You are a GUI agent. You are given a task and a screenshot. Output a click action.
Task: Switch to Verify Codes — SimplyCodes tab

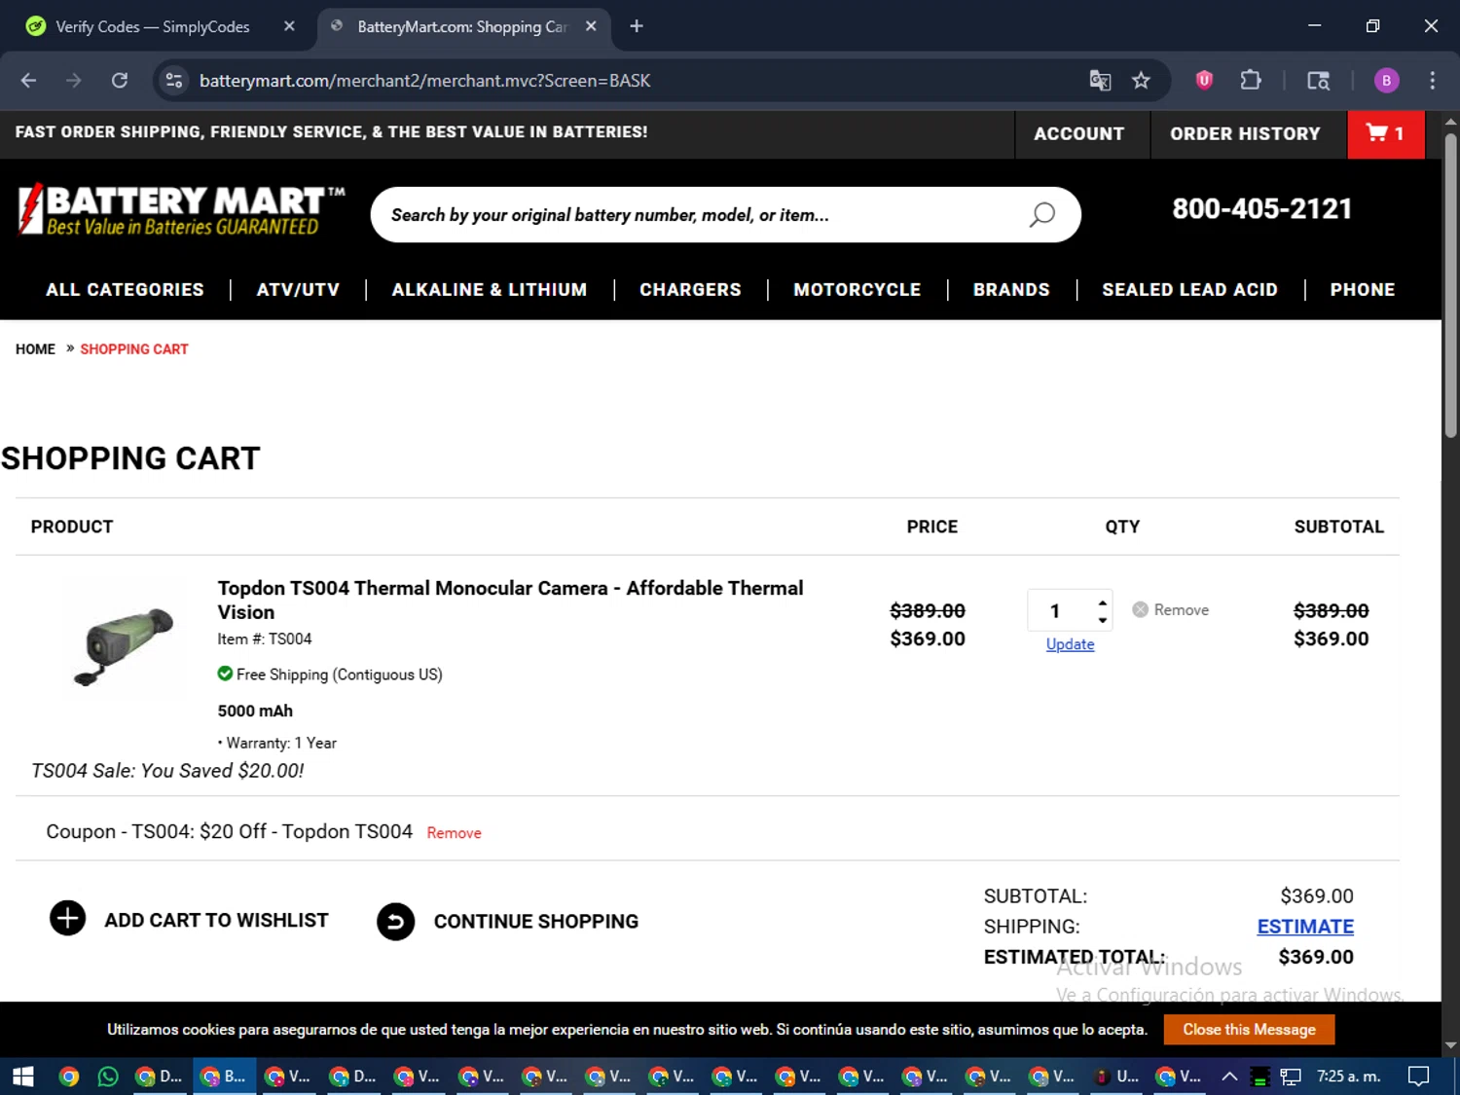pyautogui.click(x=153, y=27)
